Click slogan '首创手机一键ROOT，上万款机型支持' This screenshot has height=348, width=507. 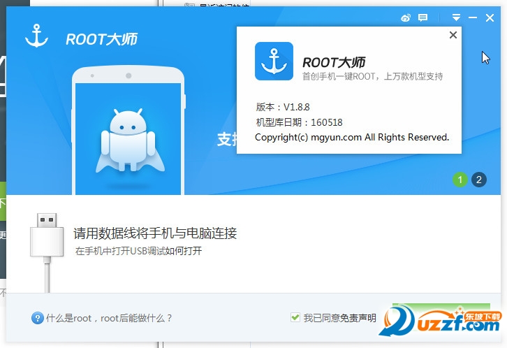point(372,76)
